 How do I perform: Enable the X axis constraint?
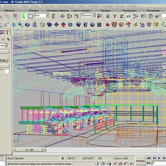108,16
